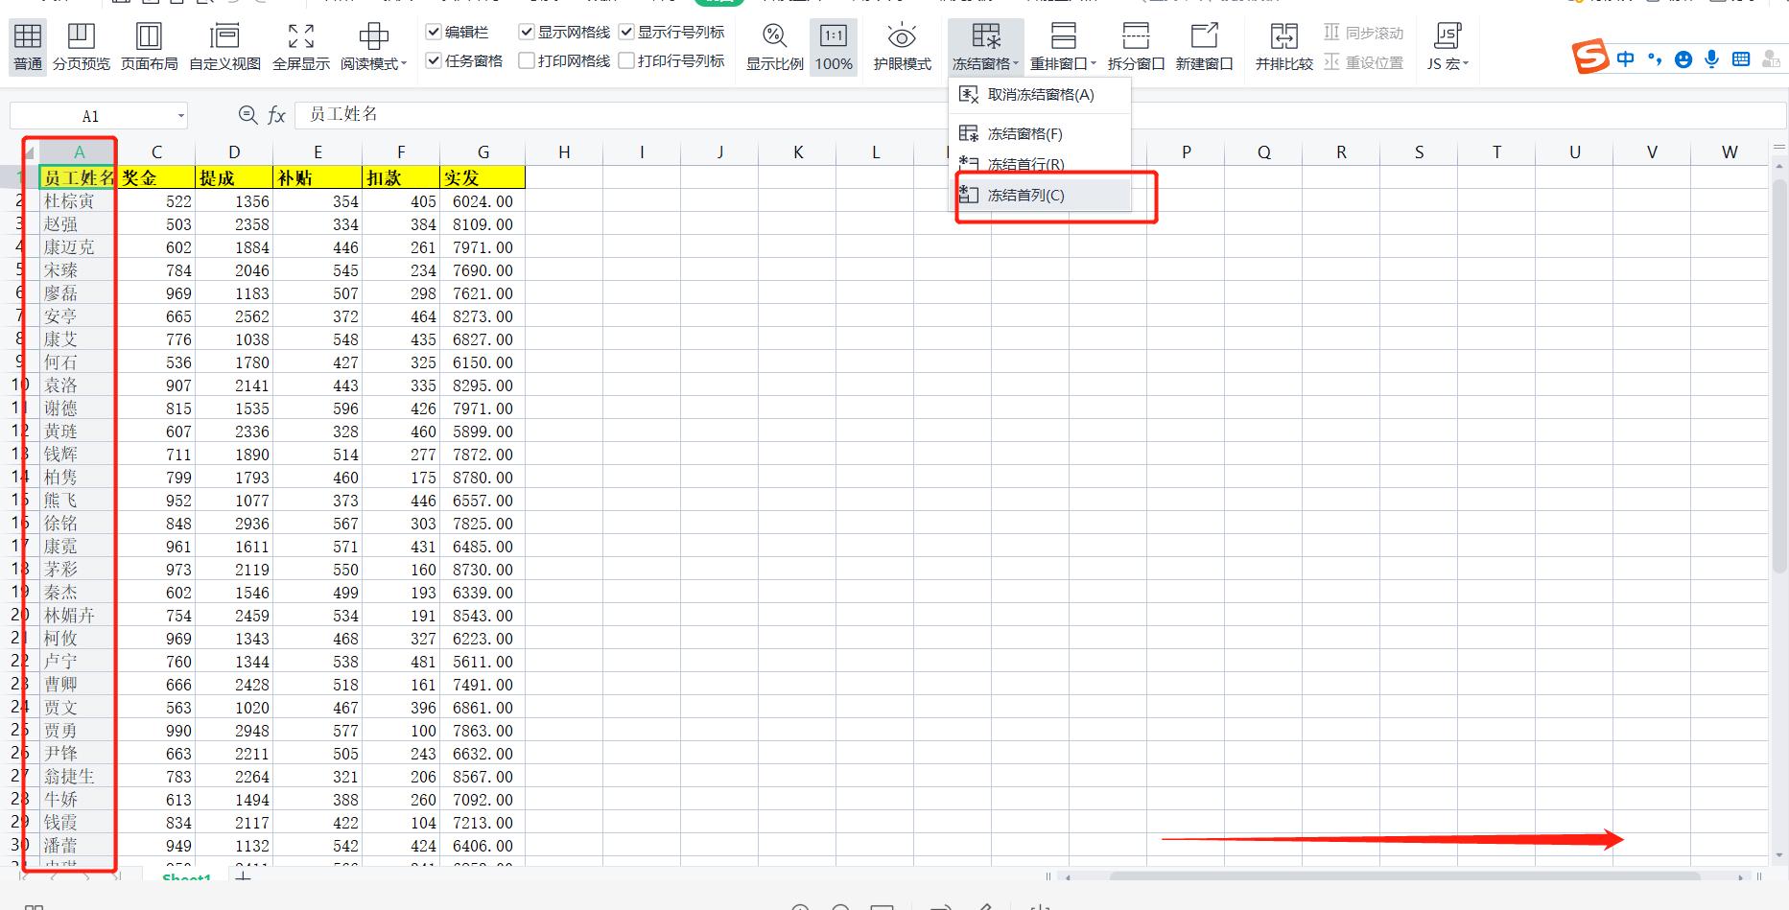The height and width of the screenshot is (910, 1789).
Task: Click the 同步滚动 synchronized scrolling icon
Action: pos(1331,32)
